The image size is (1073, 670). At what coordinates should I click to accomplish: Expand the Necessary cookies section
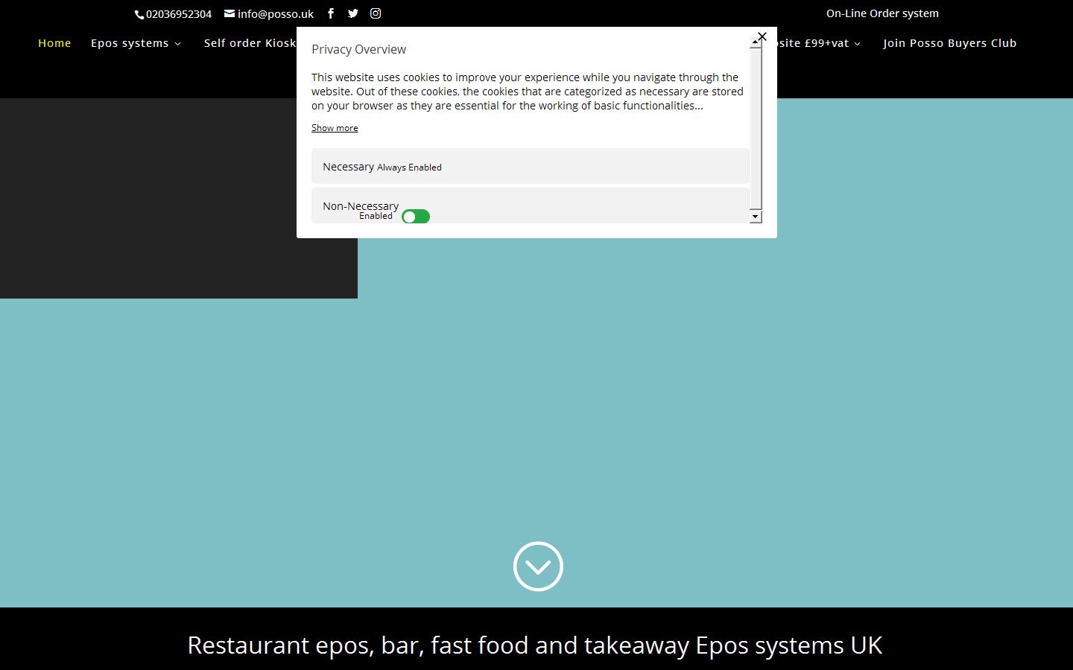349,167
